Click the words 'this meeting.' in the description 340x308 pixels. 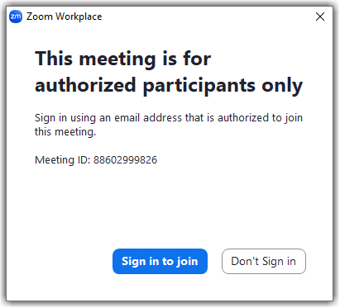click(x=65, y=132)
